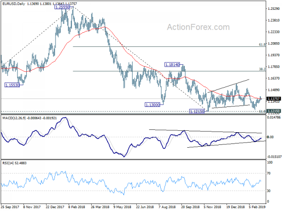This screenshot has width=282, height=211.
Task: Click the ActionForex.com watermark
Action: click(198, 27)
